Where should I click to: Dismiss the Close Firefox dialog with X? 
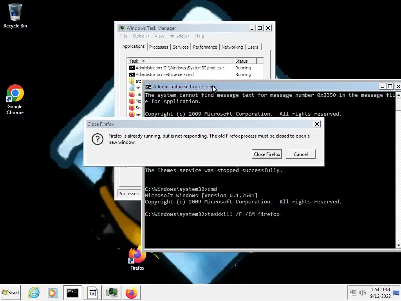(x=317, y=124)
